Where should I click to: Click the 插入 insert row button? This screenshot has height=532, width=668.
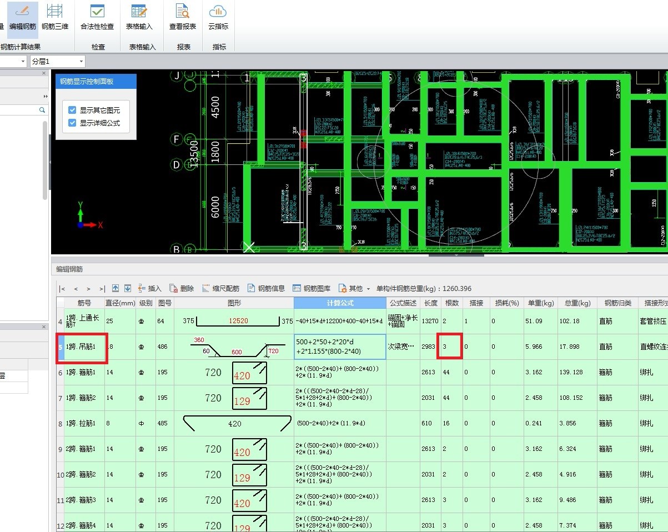click(x=149, y=288)
